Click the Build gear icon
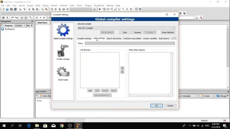Viewport: 230px width, 129px height. tap(52, 9)
